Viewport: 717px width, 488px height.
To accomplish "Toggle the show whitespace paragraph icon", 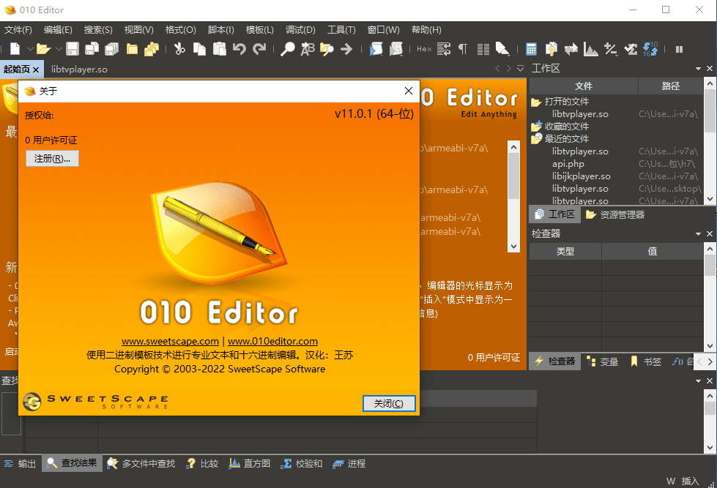I will (x=463, y=49).
